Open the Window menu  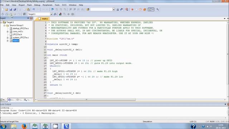(x=73, y=5)
